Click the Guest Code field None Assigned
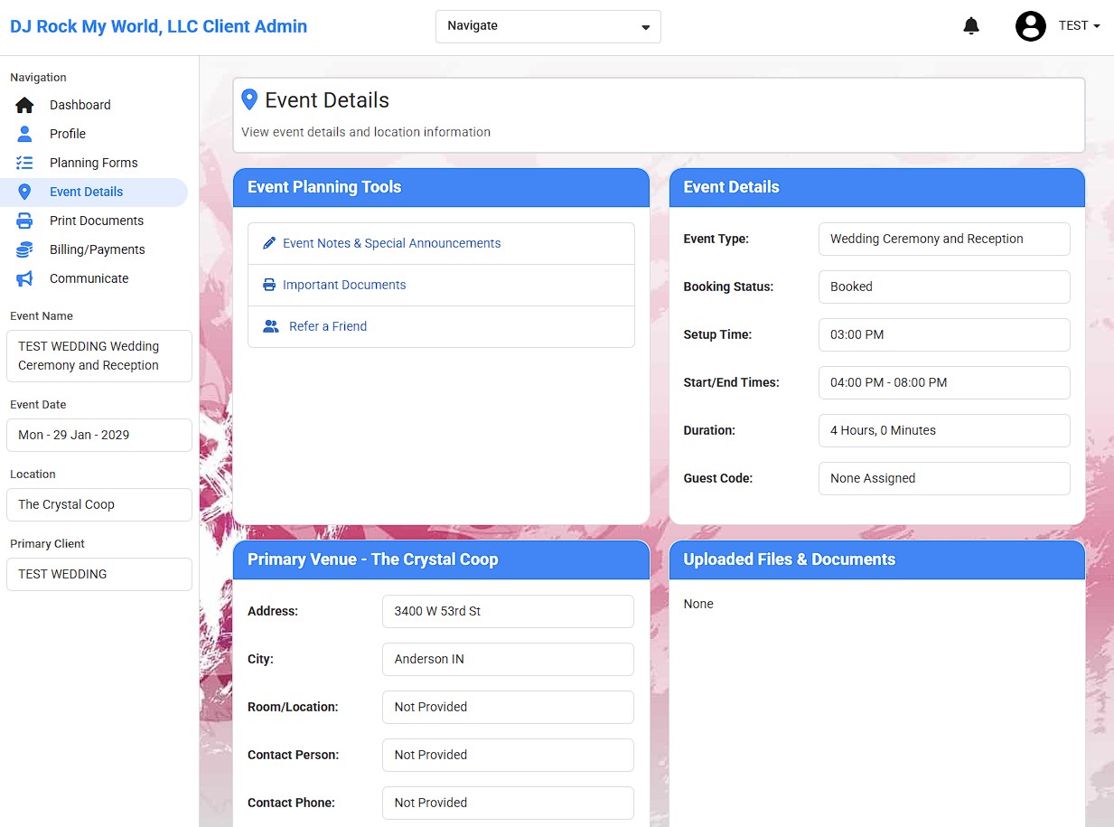The image size is (1114, 827). pyautogui.click(x=944, y=478)
